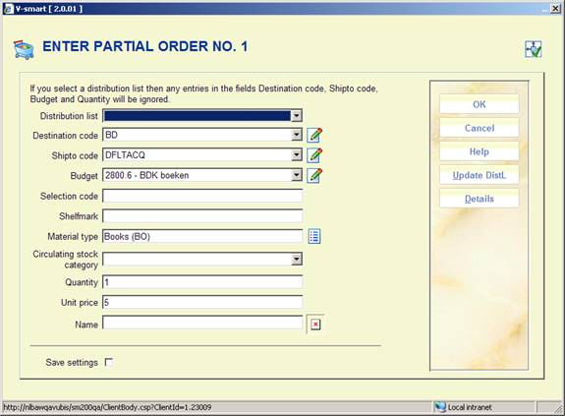Screen dimensions: 565x416
Task: Click the checkmark icon at top right
Action: tap(533, 49)
